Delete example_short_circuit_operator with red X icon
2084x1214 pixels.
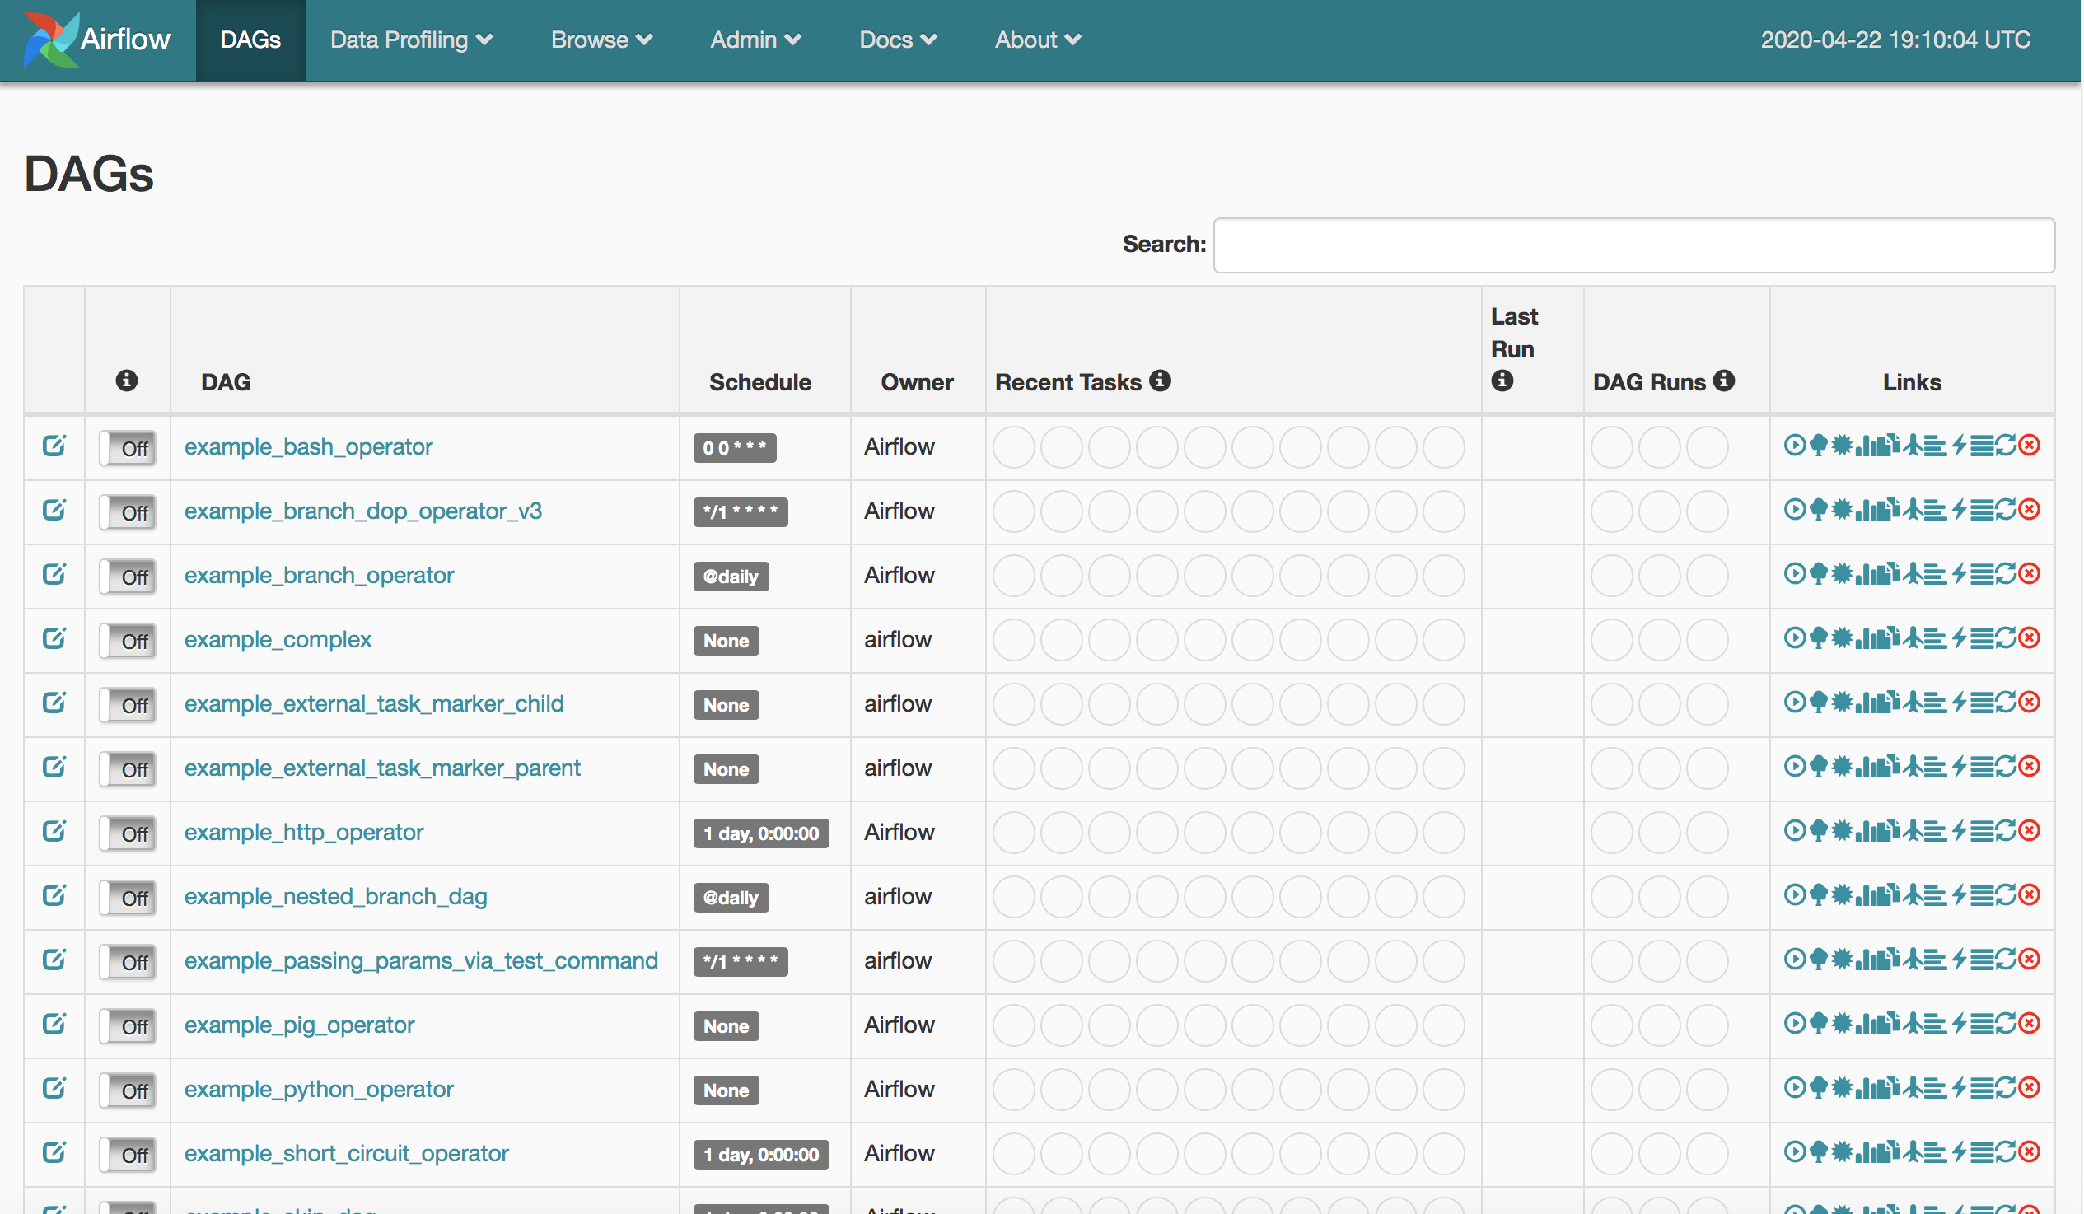2030,1152
